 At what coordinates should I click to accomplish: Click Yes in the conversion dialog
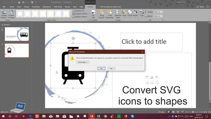click(101, 68)
